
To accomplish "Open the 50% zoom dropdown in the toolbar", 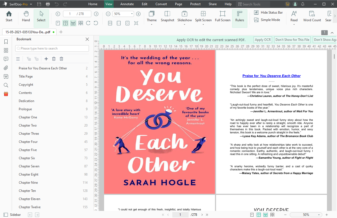I will point(132,14).
